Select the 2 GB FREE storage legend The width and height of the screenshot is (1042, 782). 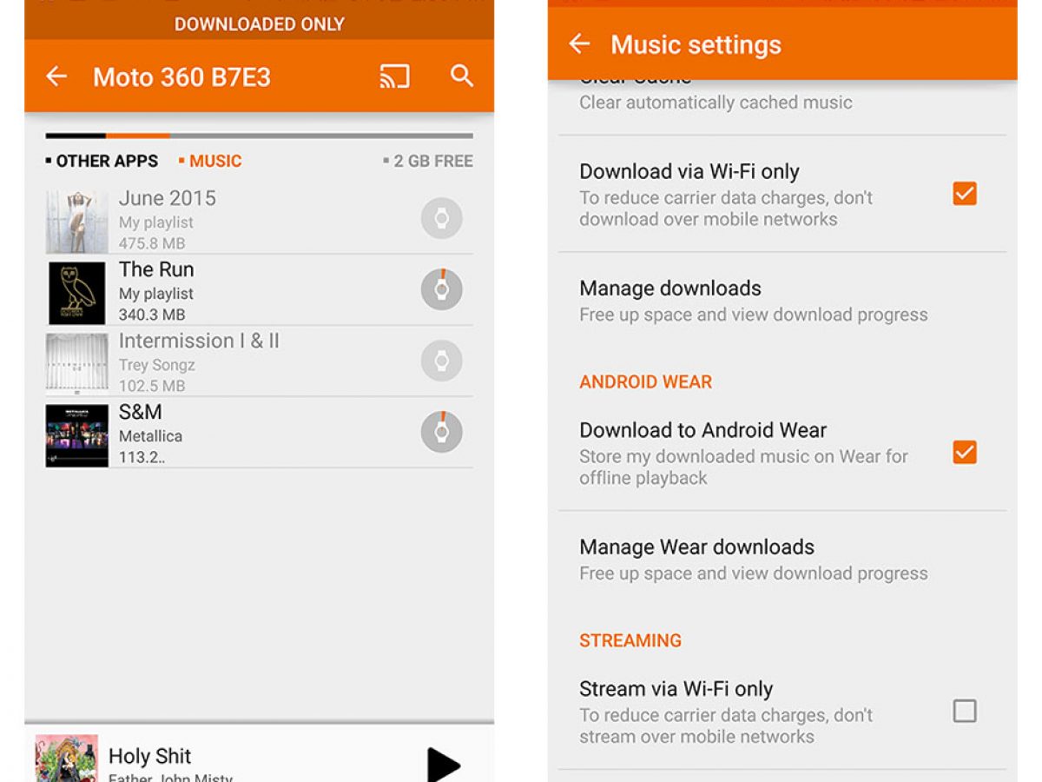pos(428,161)
